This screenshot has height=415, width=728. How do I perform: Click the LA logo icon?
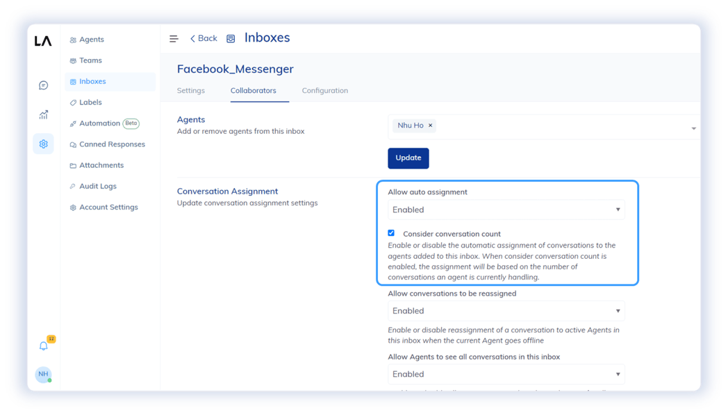pyautogui.click(x=43, y=41)
